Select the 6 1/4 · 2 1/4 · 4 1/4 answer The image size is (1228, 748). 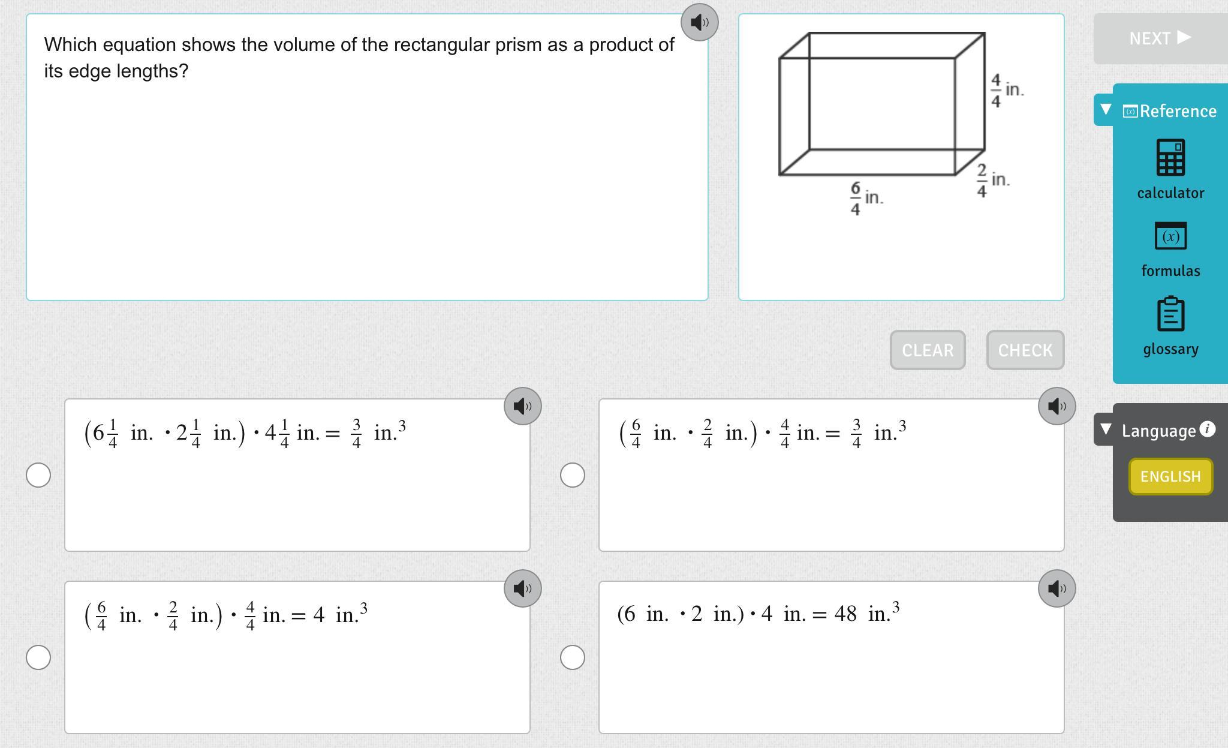(x=38, y=475)
